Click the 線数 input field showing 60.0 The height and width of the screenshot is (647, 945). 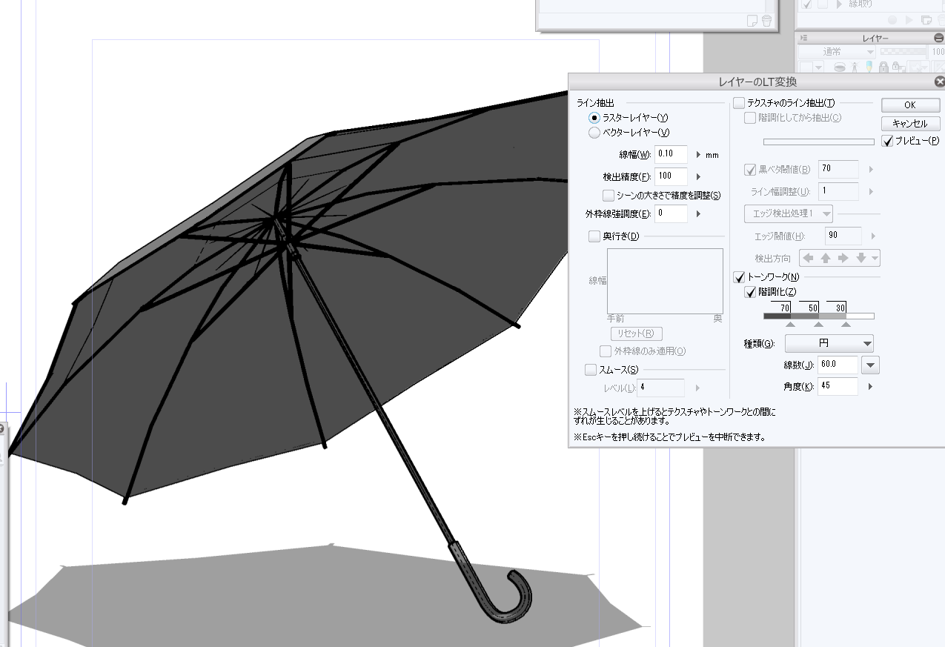point(839,365)
